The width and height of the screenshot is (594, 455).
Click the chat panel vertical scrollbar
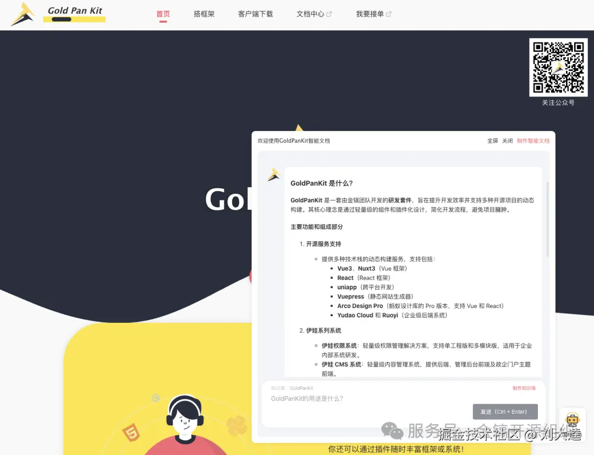coord(547,219)
